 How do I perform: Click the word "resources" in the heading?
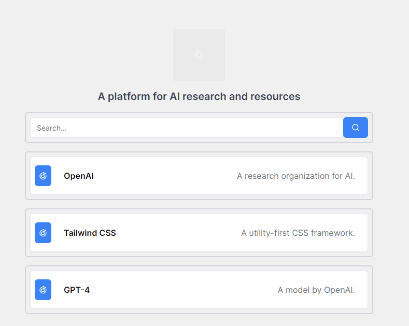275,96
